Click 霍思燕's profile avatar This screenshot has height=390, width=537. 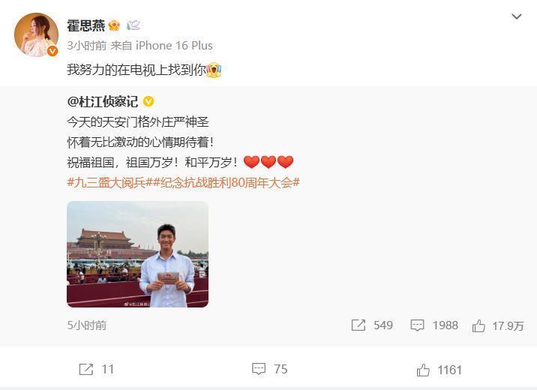tap(36, 34)
